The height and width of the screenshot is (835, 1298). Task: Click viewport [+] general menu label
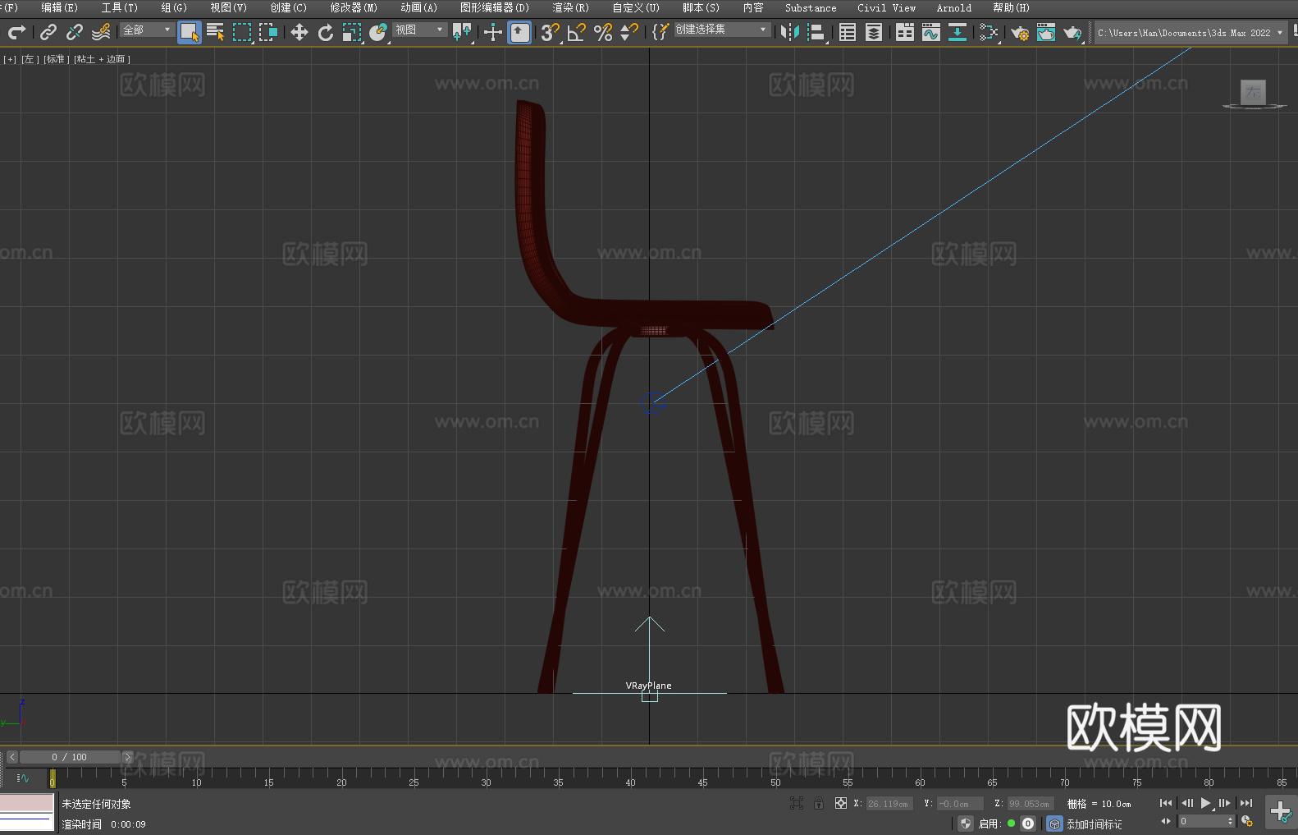[x=10, y=59]
